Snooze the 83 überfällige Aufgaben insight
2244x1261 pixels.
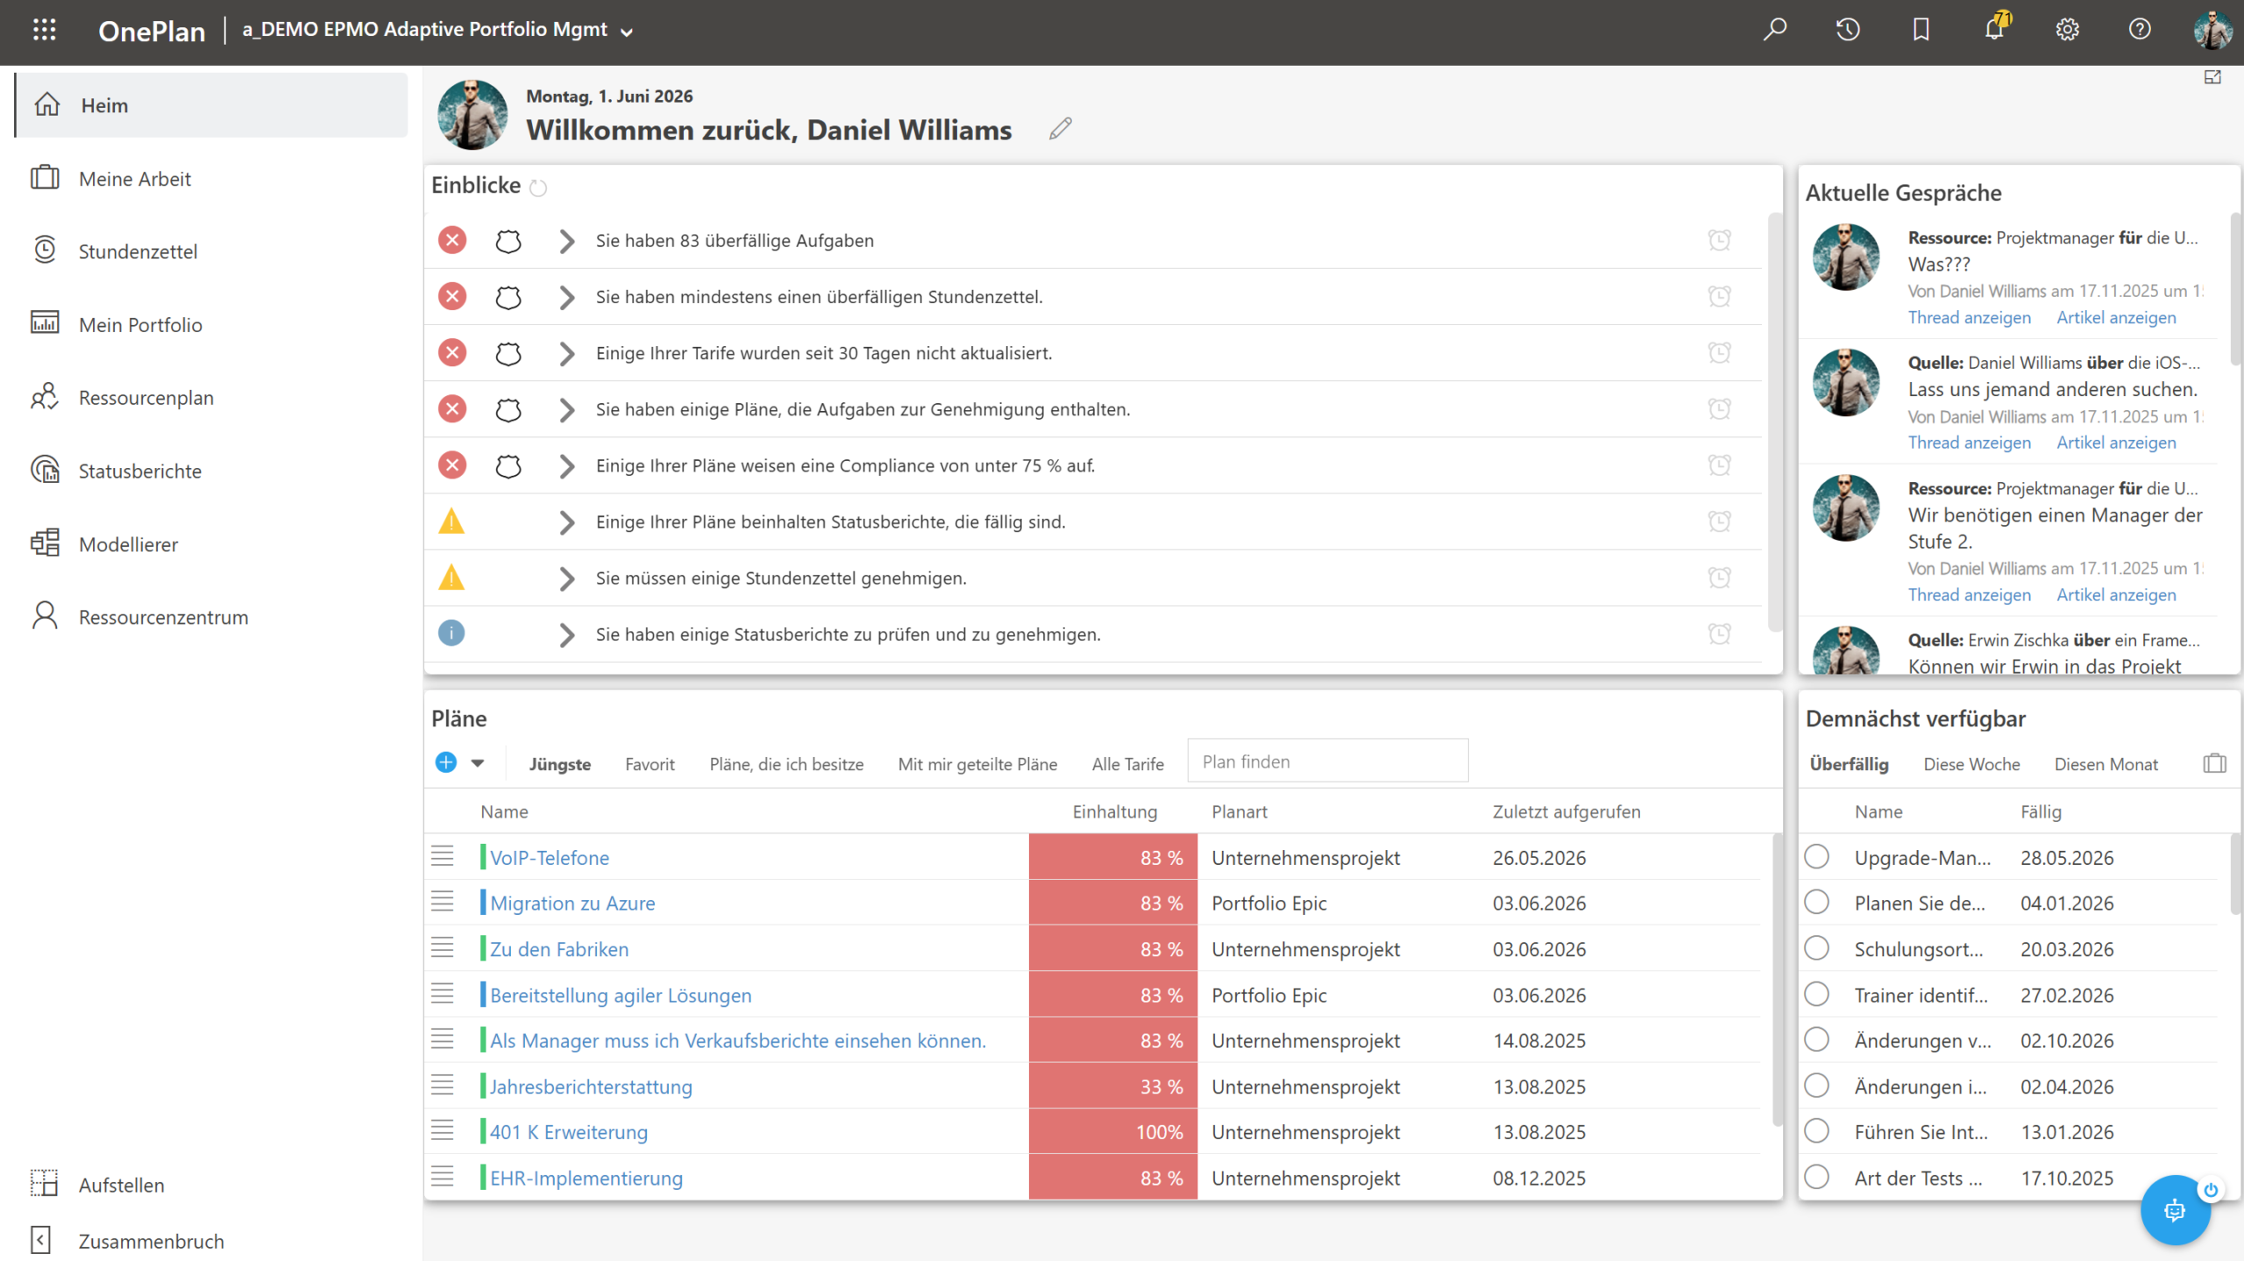[1720, 240]
